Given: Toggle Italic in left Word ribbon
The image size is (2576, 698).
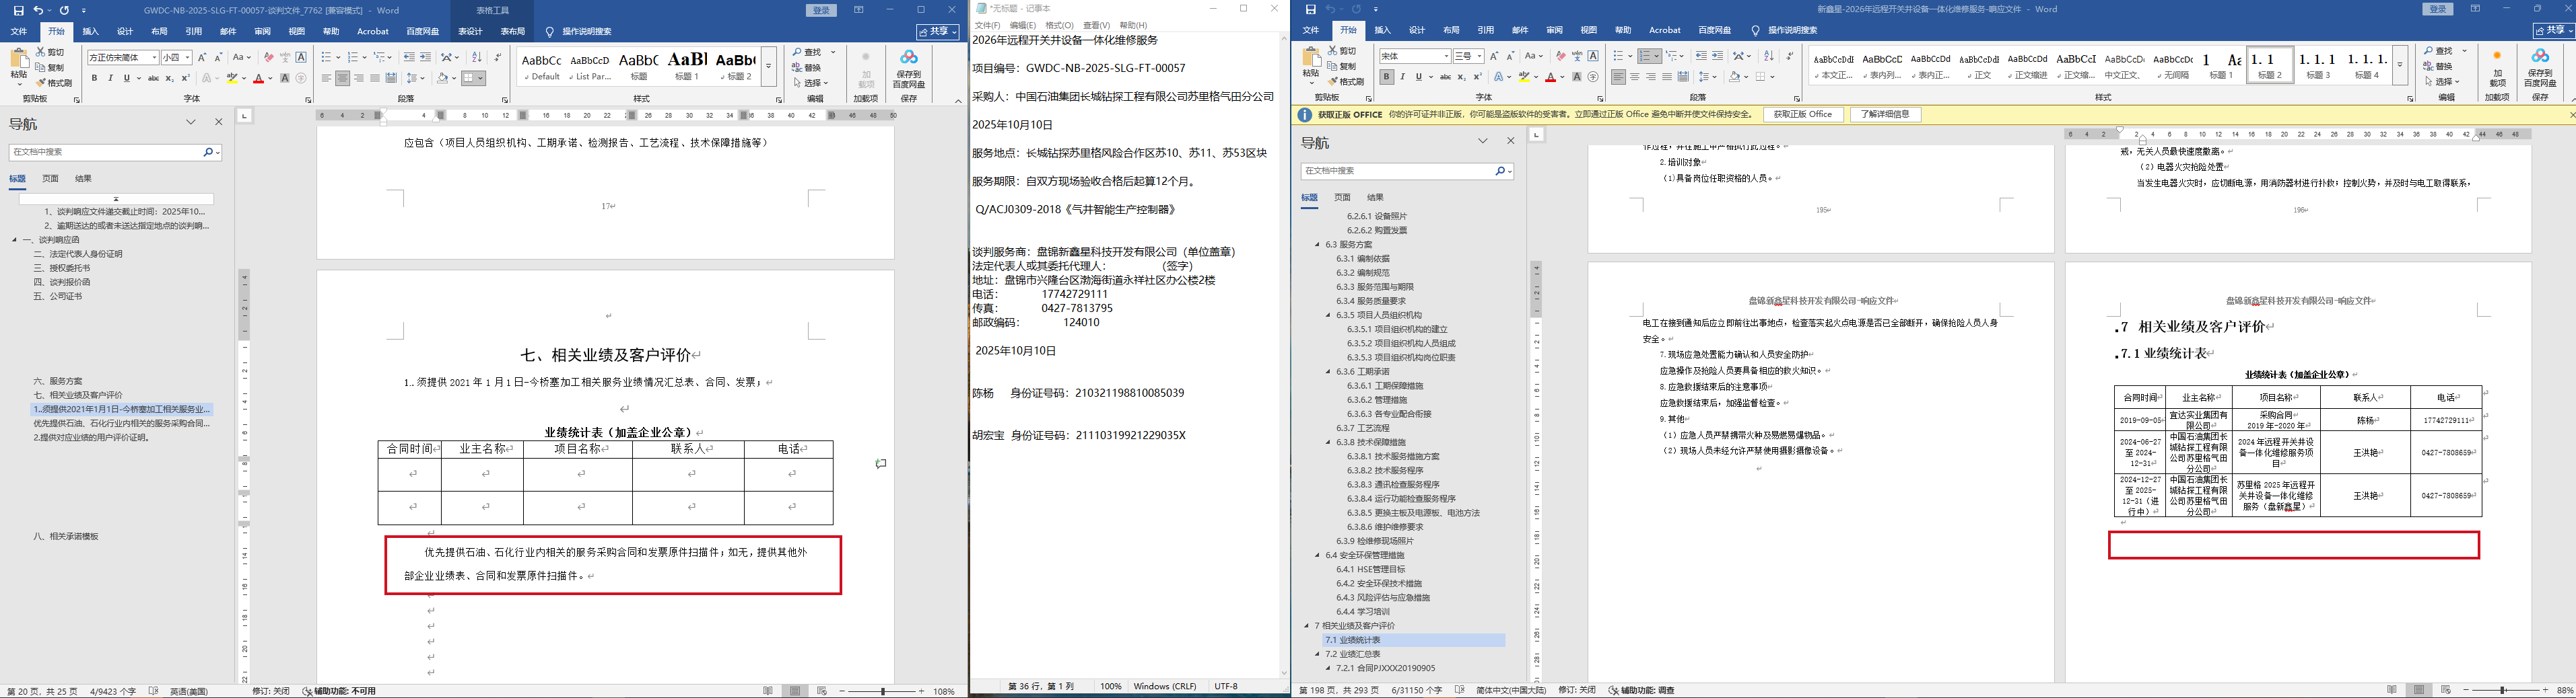Looking at the screenshot, I should (x=111, y=78).
